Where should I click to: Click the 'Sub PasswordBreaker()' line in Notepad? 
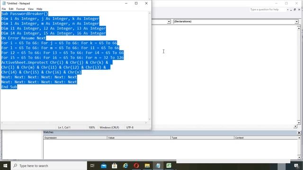(x=25, y=14)
